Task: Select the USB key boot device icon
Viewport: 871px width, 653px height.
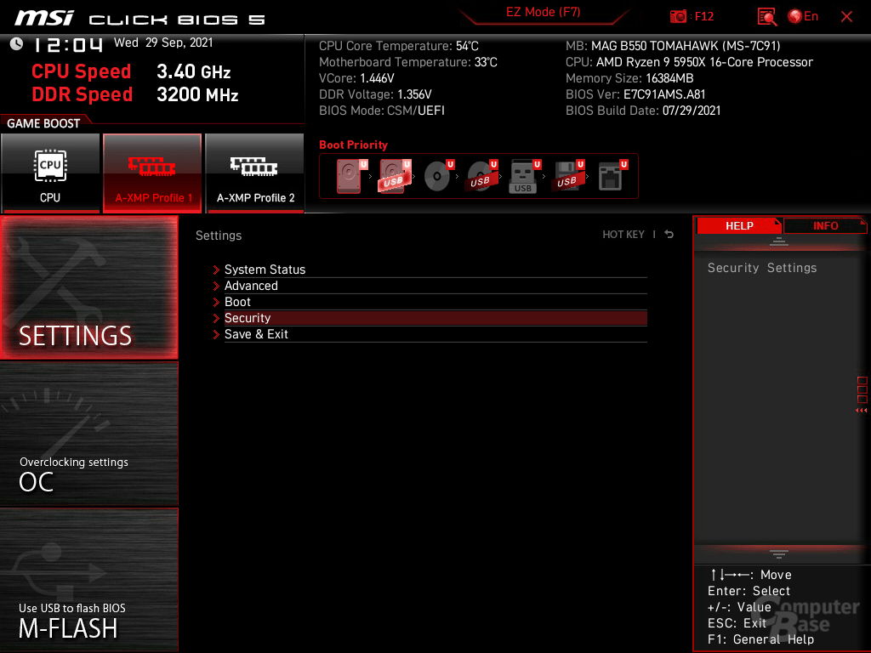Action: point(525,176)
